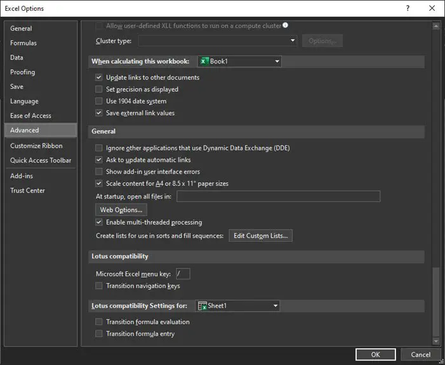Click the Help question mark icon
Screen dimensions: 445x365
point(408,8)
